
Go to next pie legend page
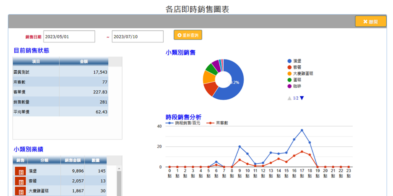[x=302, y=98]
